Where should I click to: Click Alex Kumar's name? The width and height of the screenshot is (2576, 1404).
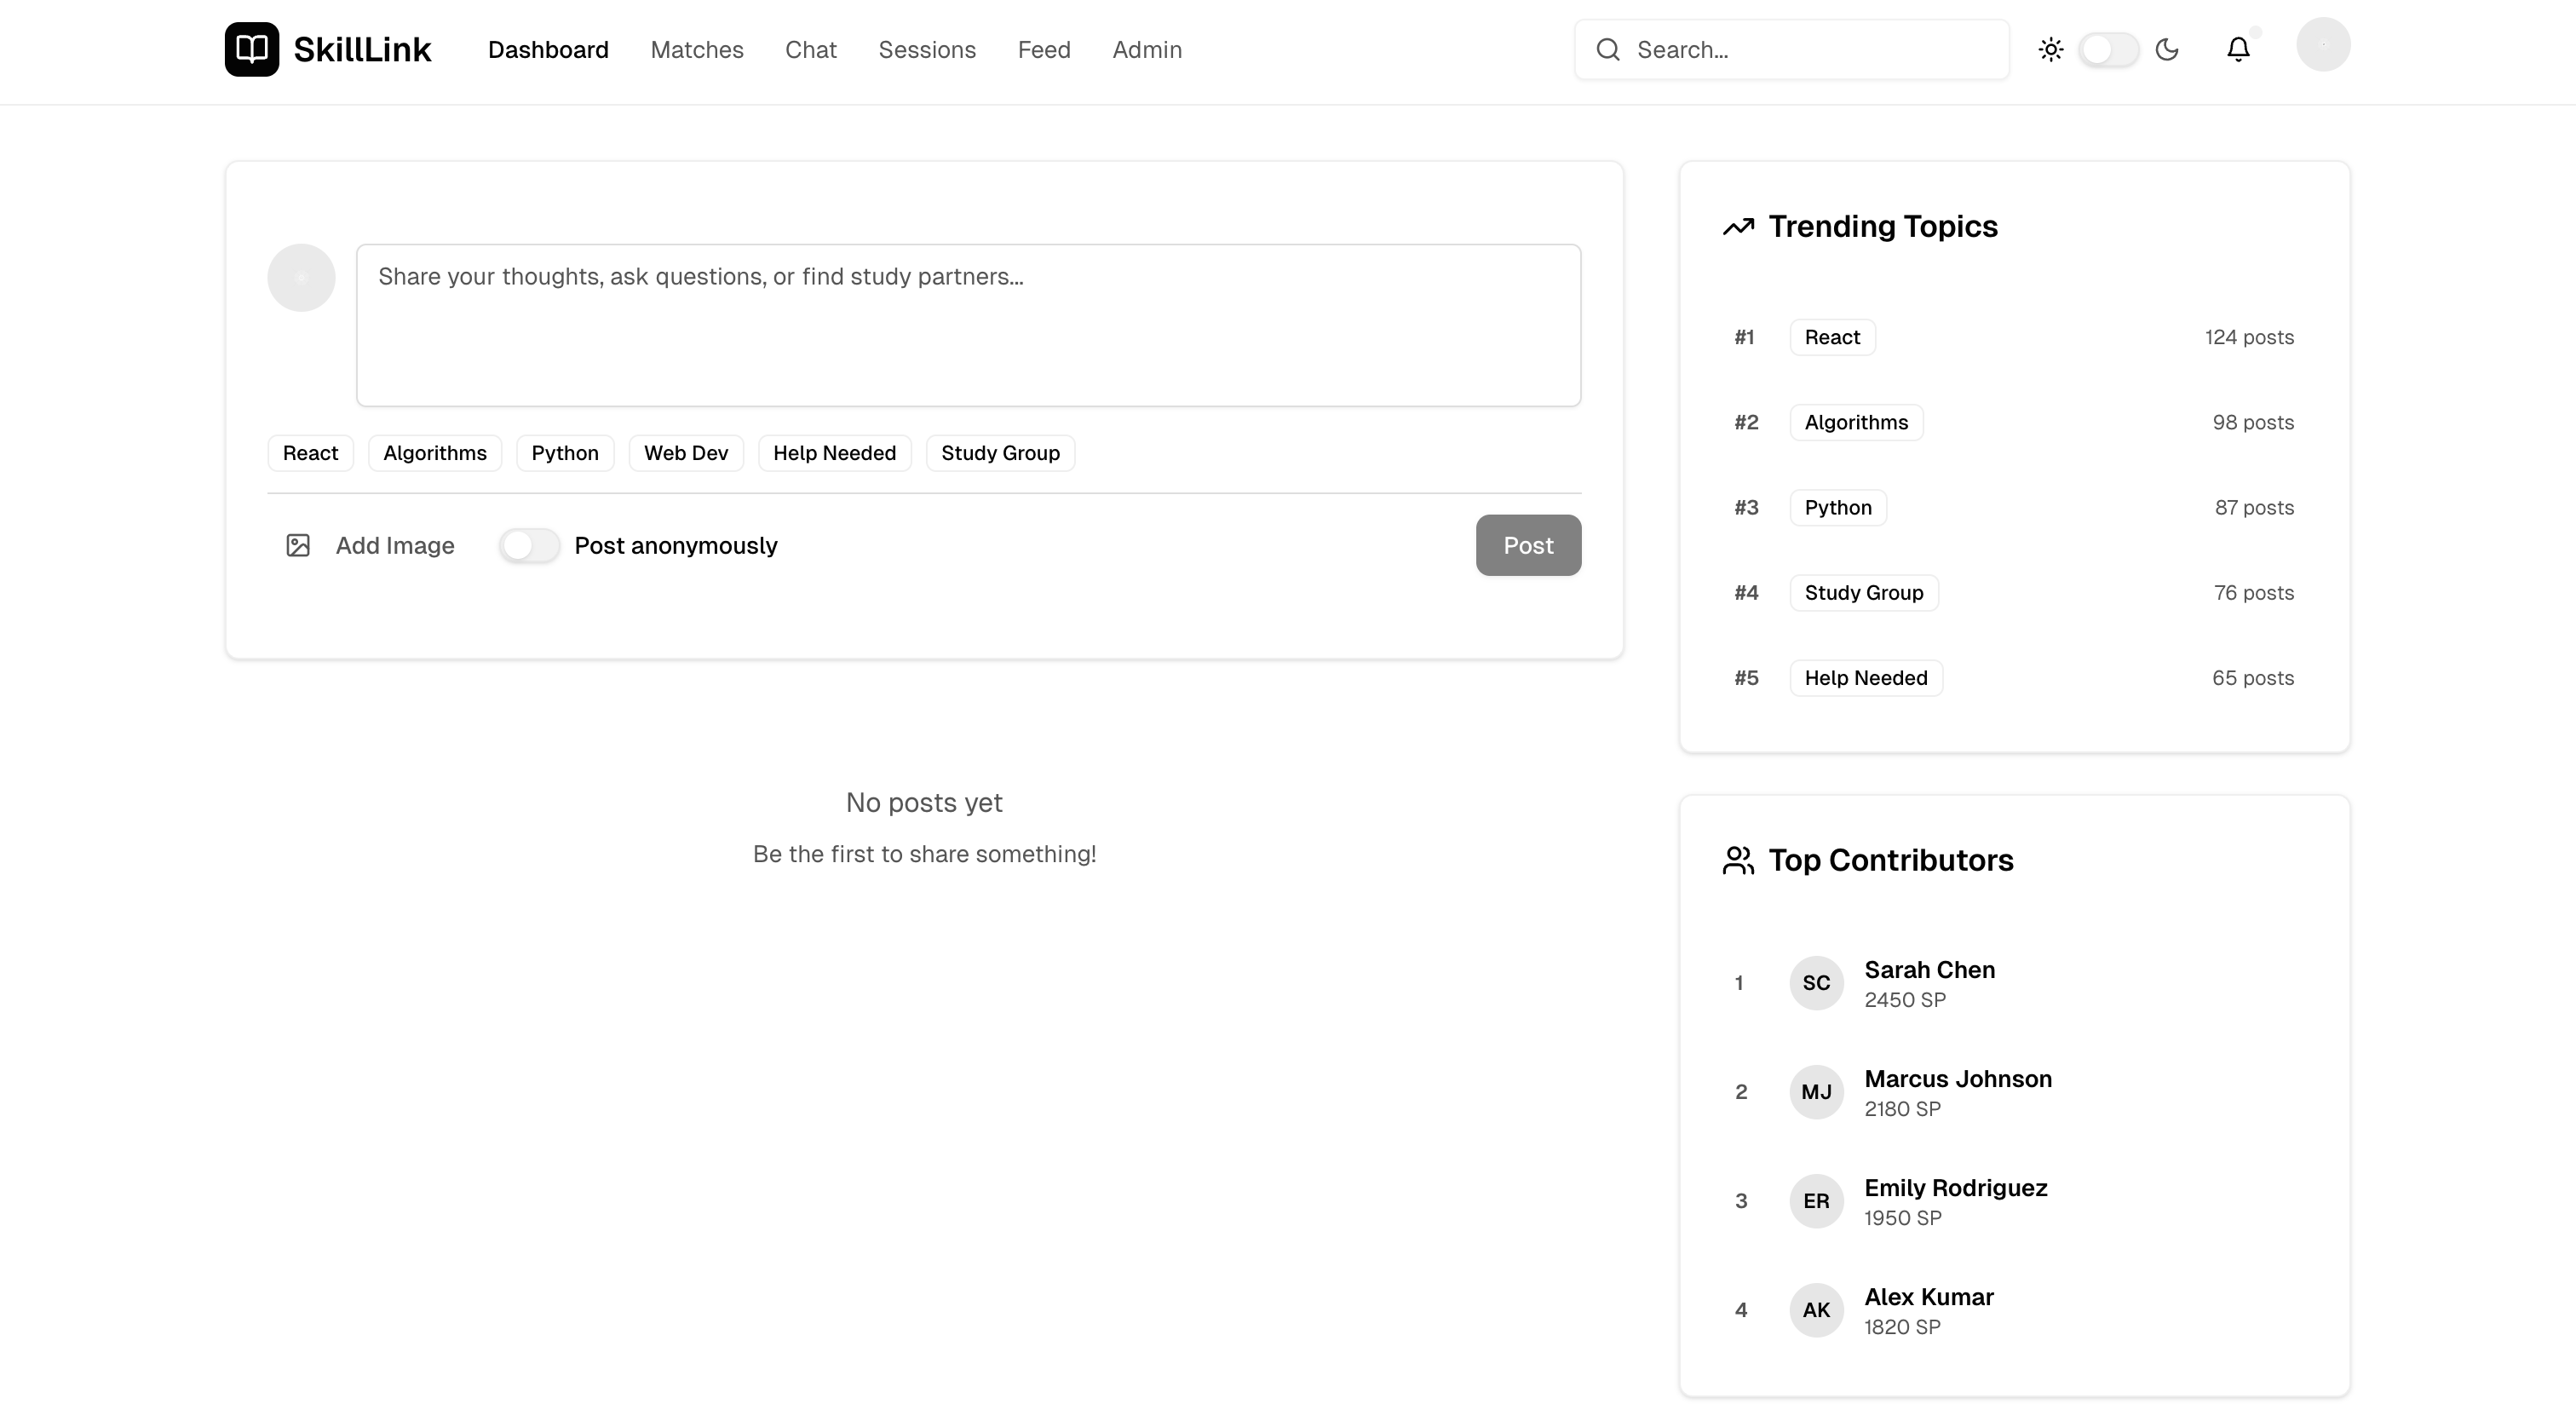click(1929, 1297)
